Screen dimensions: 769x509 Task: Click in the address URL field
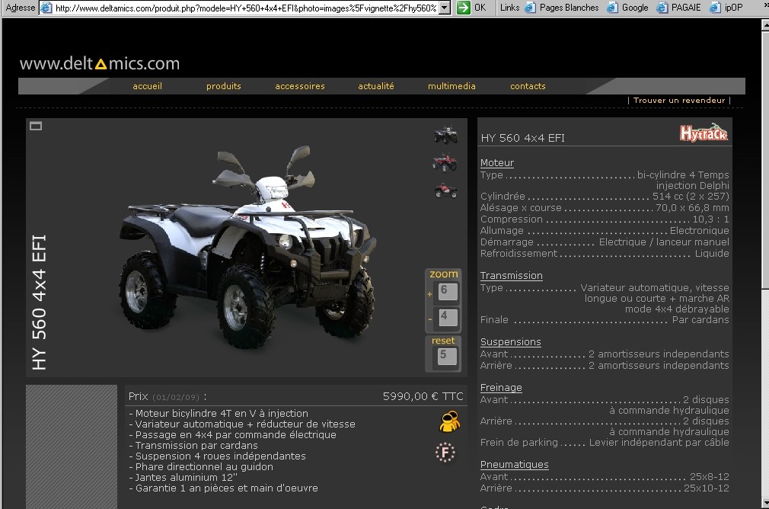click(x=244, y=8)
